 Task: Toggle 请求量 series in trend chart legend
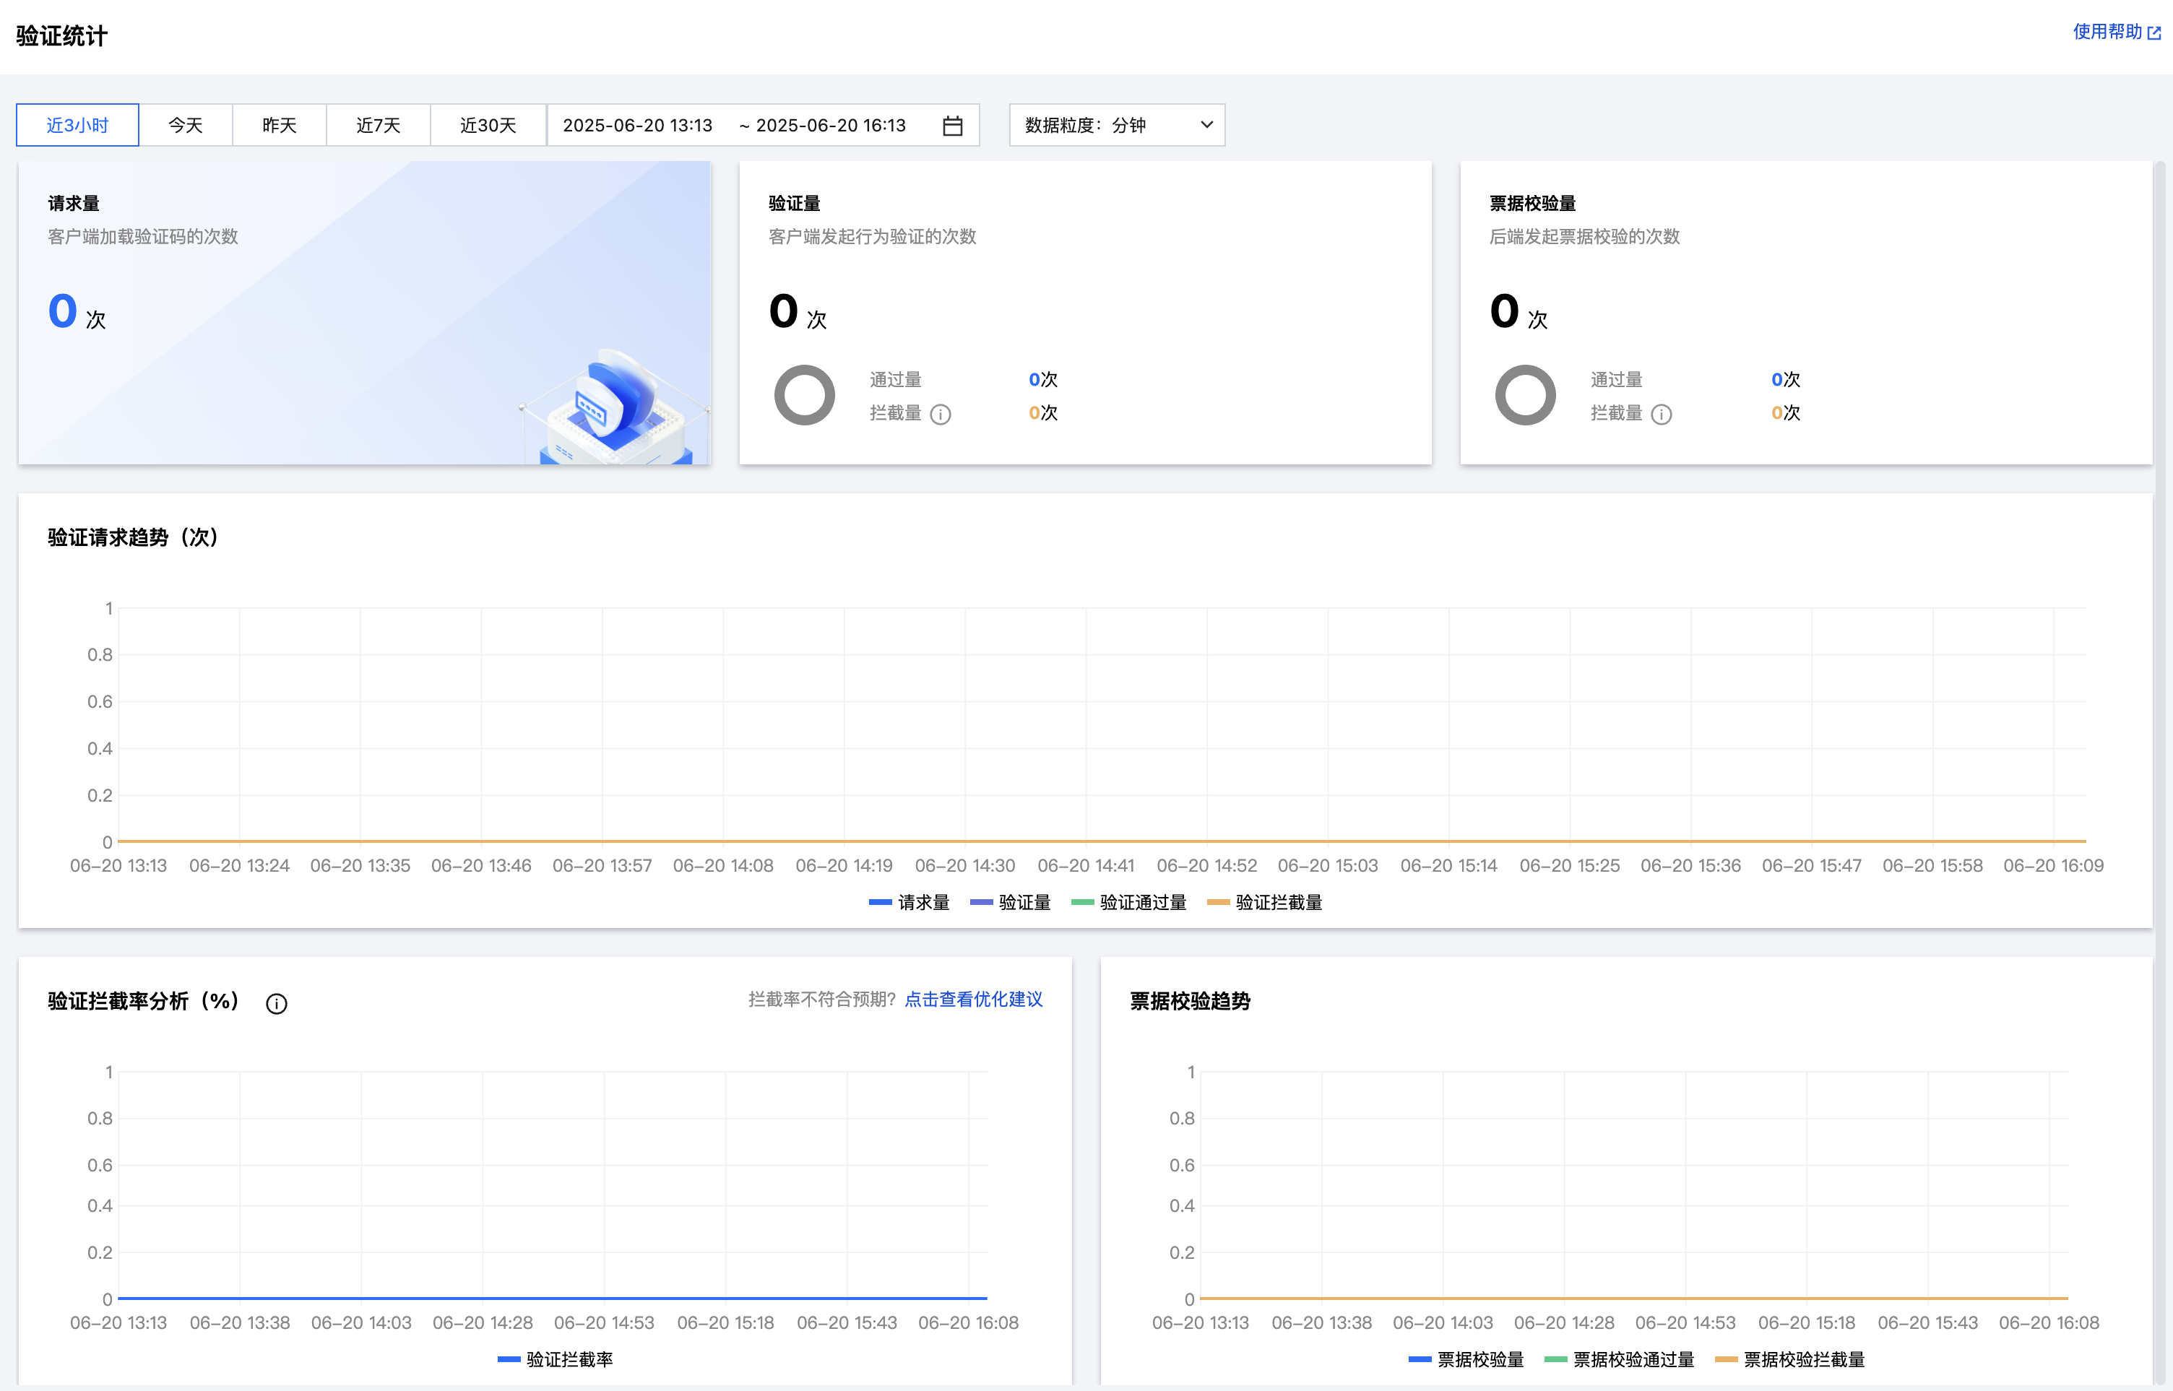pyautogui.click(x=910, y=902)
